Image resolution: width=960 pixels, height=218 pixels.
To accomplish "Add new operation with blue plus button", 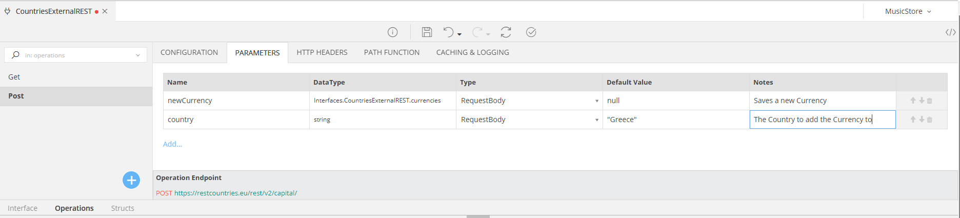I will pyautogui.click(x=131, y=180).
